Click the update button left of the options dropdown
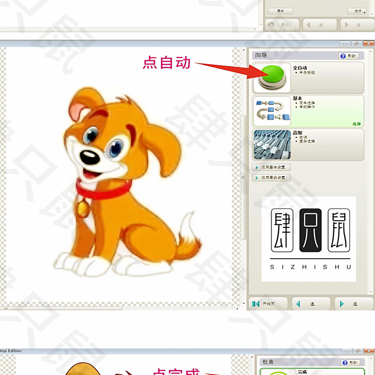Screen dimensions: 375x375 (x=281, y=11)
